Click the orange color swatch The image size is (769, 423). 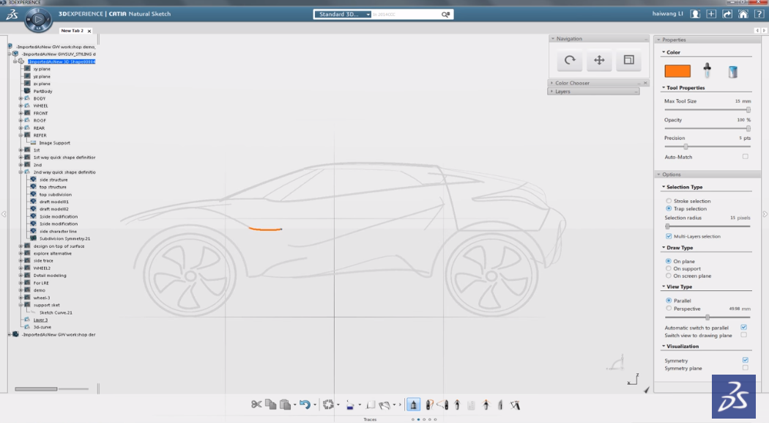click(x=677, y=71)
